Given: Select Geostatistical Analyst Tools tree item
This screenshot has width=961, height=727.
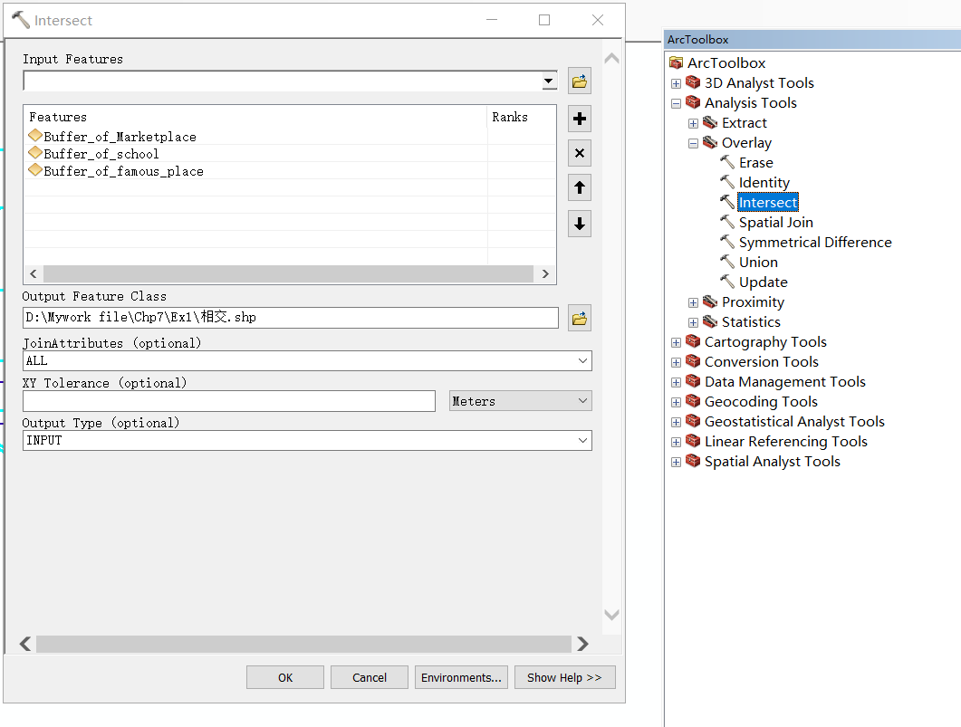Looking at the screenshot, I should (794, 421).
